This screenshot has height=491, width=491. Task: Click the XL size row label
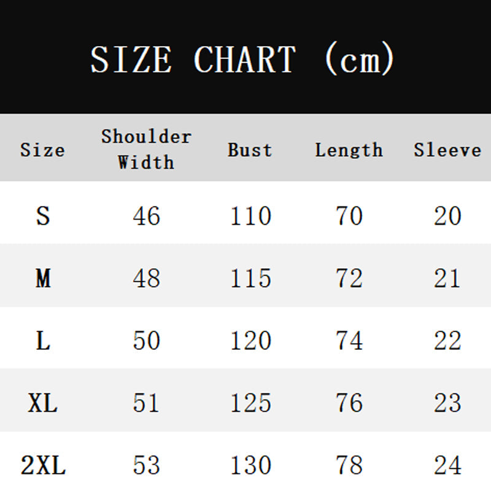click(x=42, y=403)
